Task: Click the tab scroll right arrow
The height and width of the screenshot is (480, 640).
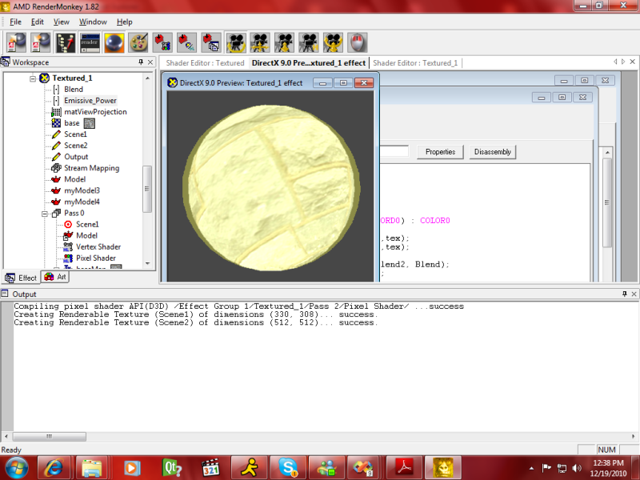Action: pyautogui.click(x=623, y=62)
